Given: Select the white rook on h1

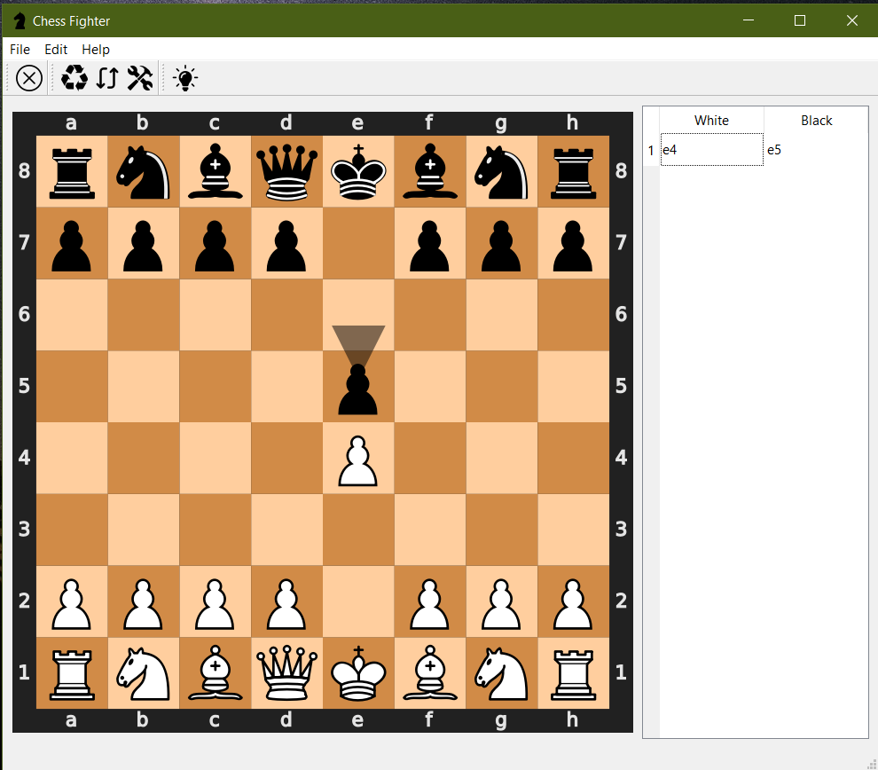Looking at the screenshot, I should pyautogui.click(x=574, y=673).
